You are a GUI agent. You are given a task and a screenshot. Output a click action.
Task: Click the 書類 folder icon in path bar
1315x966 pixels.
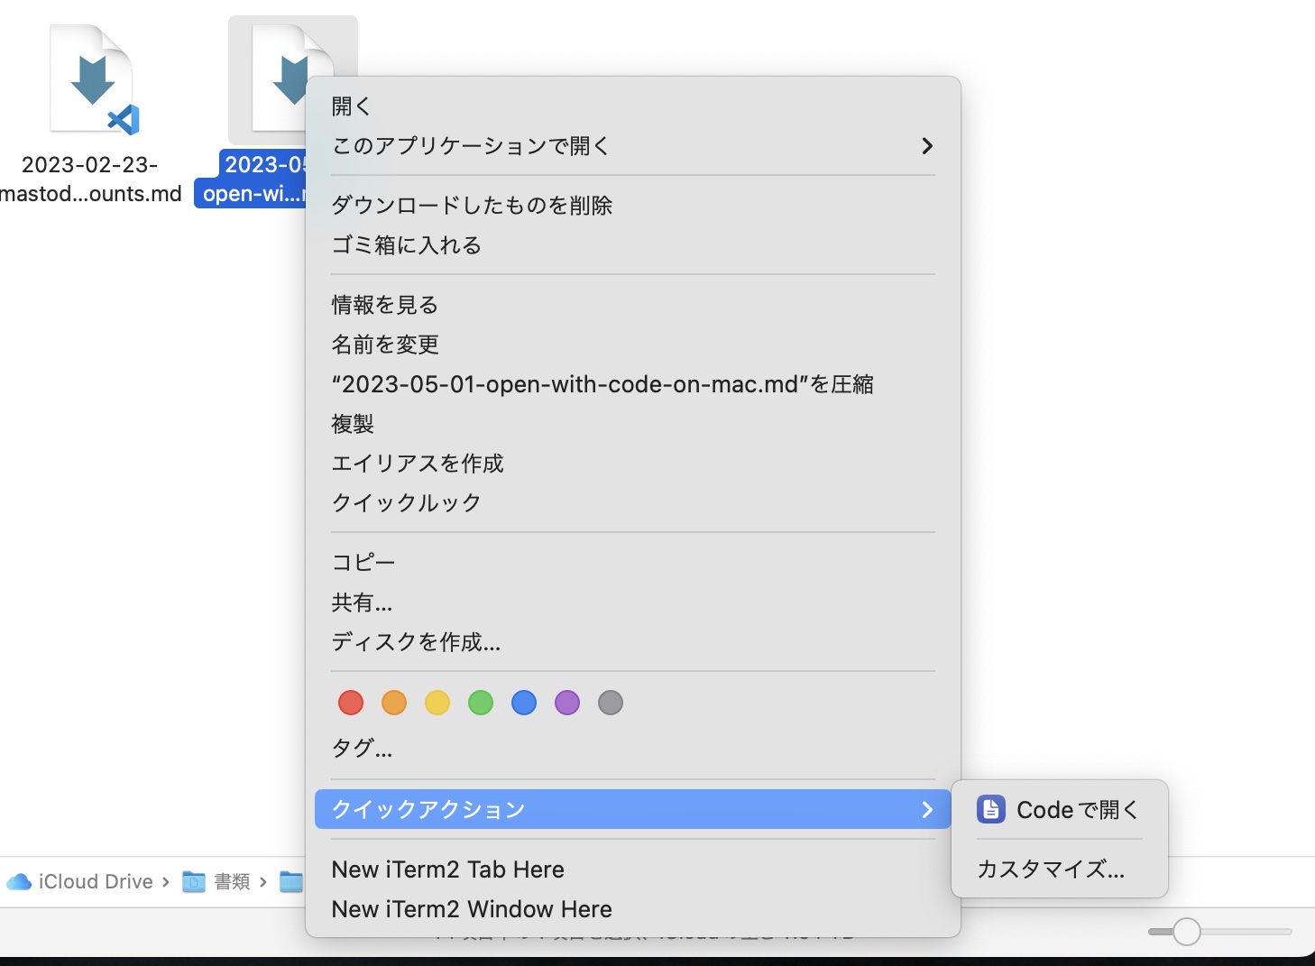[x=193, y=881]
